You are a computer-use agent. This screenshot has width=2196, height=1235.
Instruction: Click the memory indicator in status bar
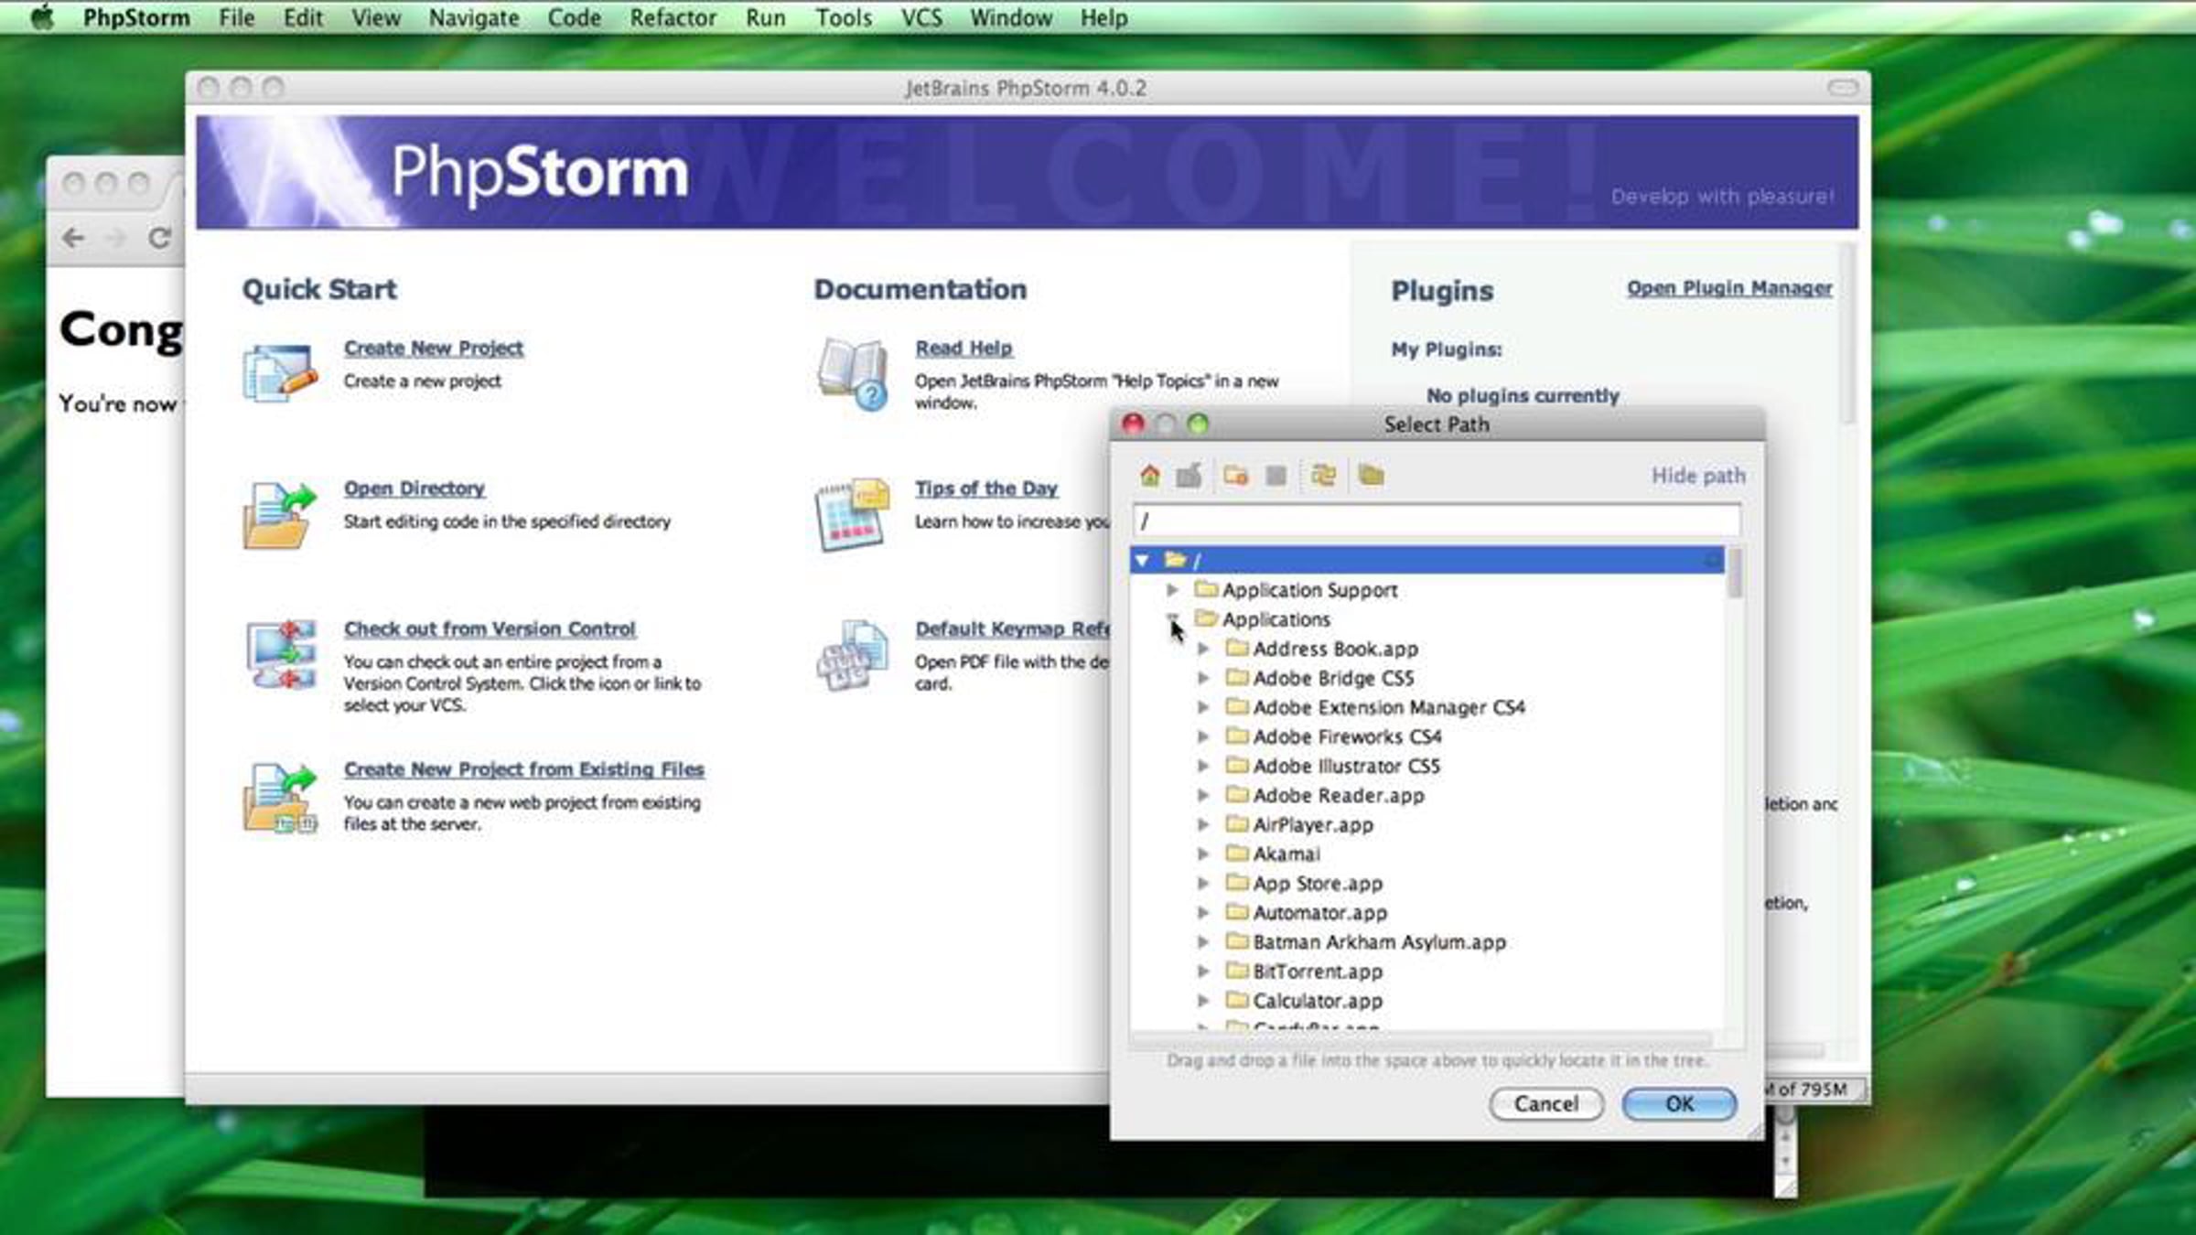click(x=1813, y=1090)
